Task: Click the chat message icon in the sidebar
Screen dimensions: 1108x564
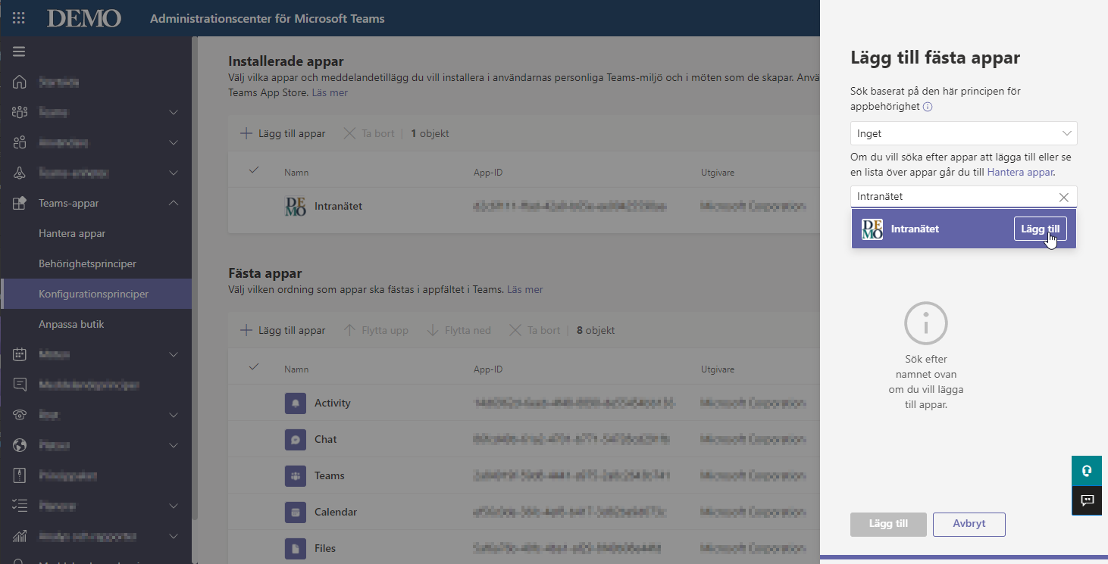Action: pyautogui.click(x=20, y=385)
